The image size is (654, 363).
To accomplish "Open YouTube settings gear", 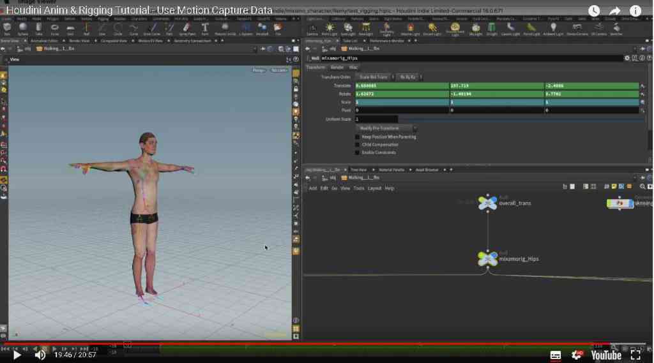I will coord(577,355).
